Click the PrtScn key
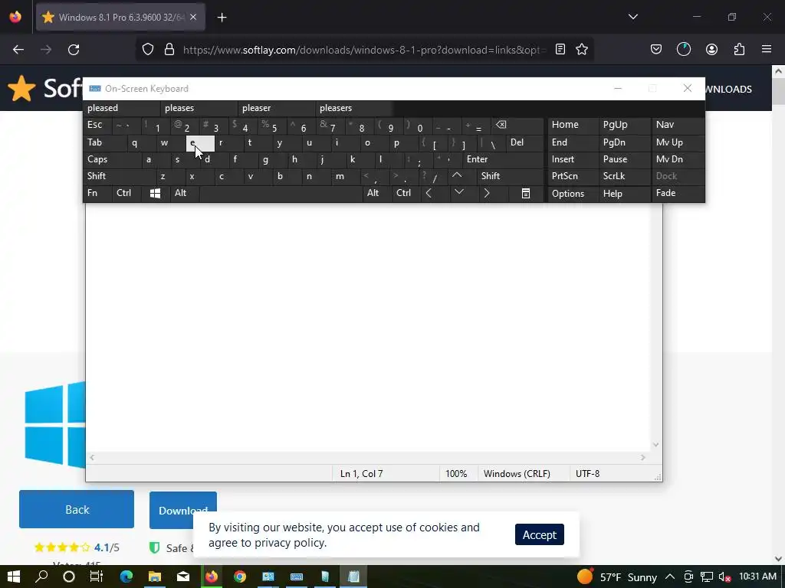The width and height of the screenshot is (785, 588). tap(573, 176)
